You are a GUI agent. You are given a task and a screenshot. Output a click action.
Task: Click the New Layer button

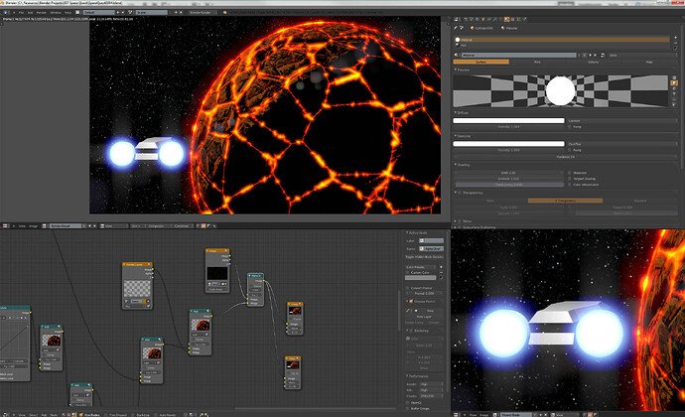(425, 317)
